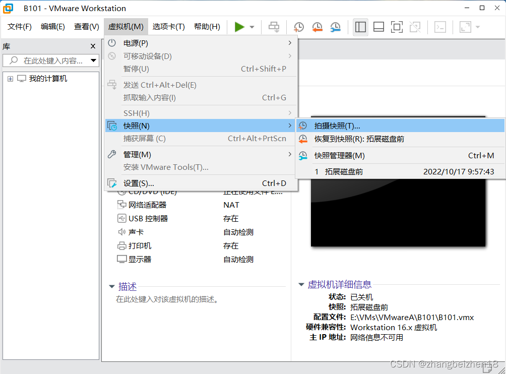Click the NAT value for network adapter
The image size is (506, 374).
[x=231, y=205]
